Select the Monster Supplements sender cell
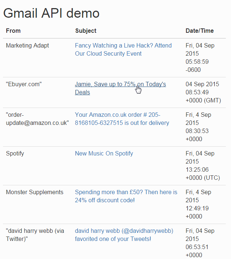Screen dimensions: 231x259 click(x=35, y=192)
